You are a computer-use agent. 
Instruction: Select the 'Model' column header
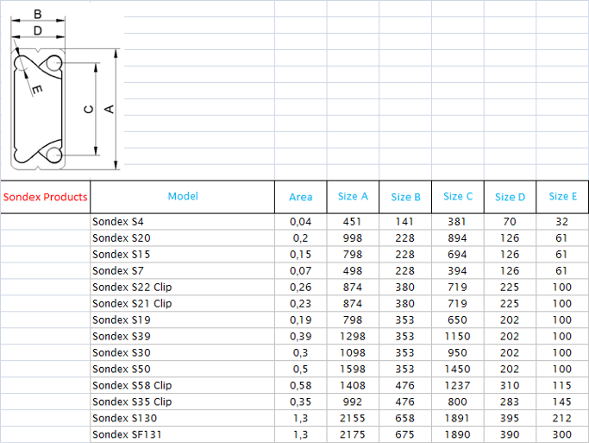[x=183, y=197]
